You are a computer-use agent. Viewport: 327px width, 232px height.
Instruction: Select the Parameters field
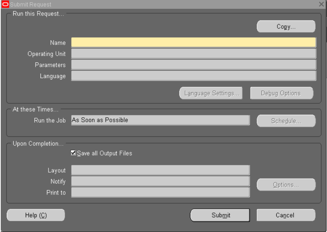pos(193,65)
